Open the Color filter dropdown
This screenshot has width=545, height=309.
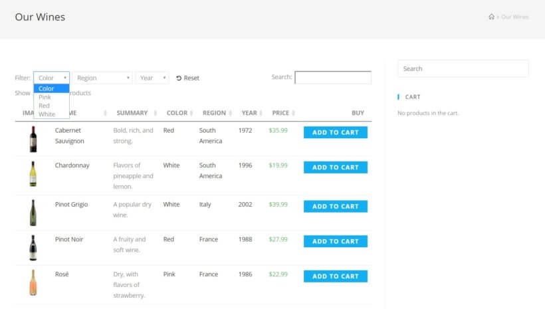(51, 78)
